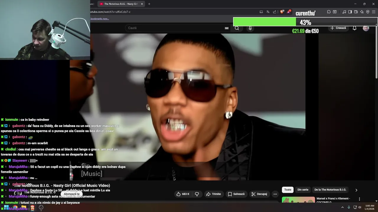This screenshot has width=378, height=212.
Task: Toggle the browser sidebar panel
Action: click(350, 12)
